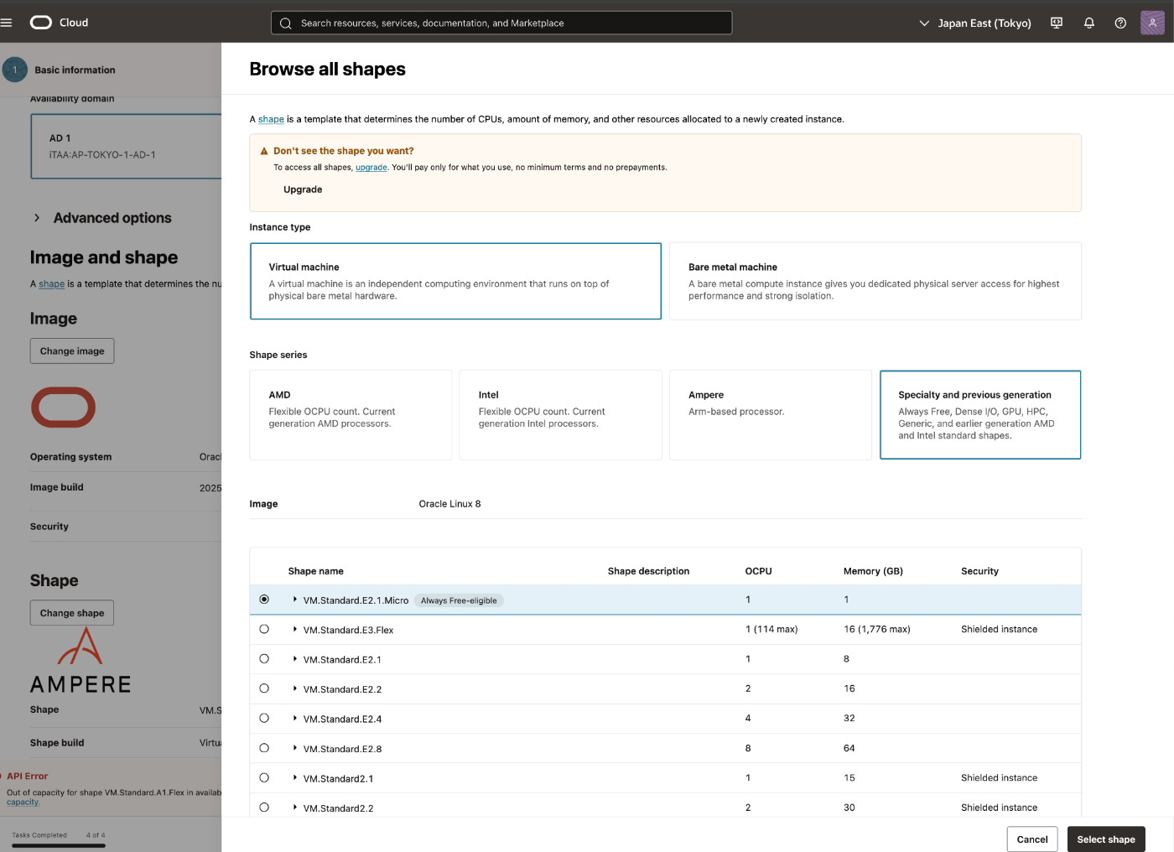Open the hamburger navigation menu

(7, 23)
